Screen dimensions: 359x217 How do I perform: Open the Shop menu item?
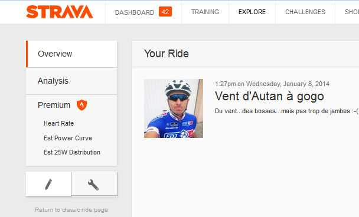coord(352,12)
